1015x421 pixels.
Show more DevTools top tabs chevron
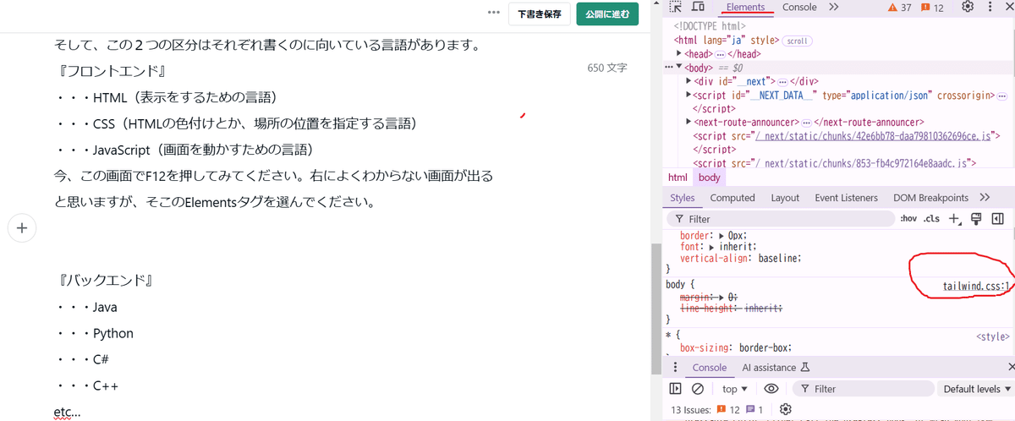coord(833,7)
